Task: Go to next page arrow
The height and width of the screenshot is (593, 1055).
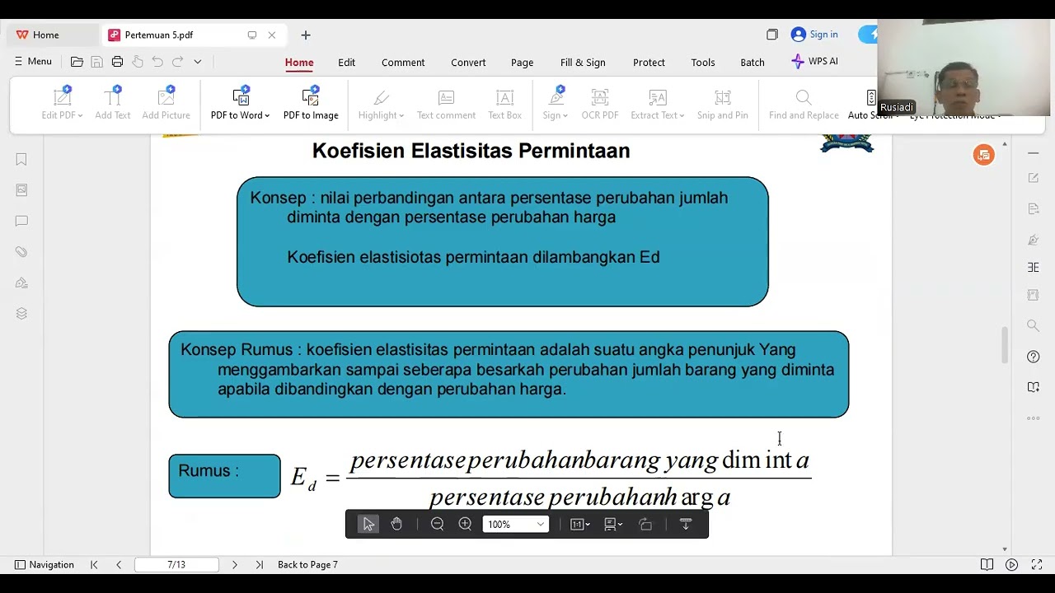Action: click(234, 565)
